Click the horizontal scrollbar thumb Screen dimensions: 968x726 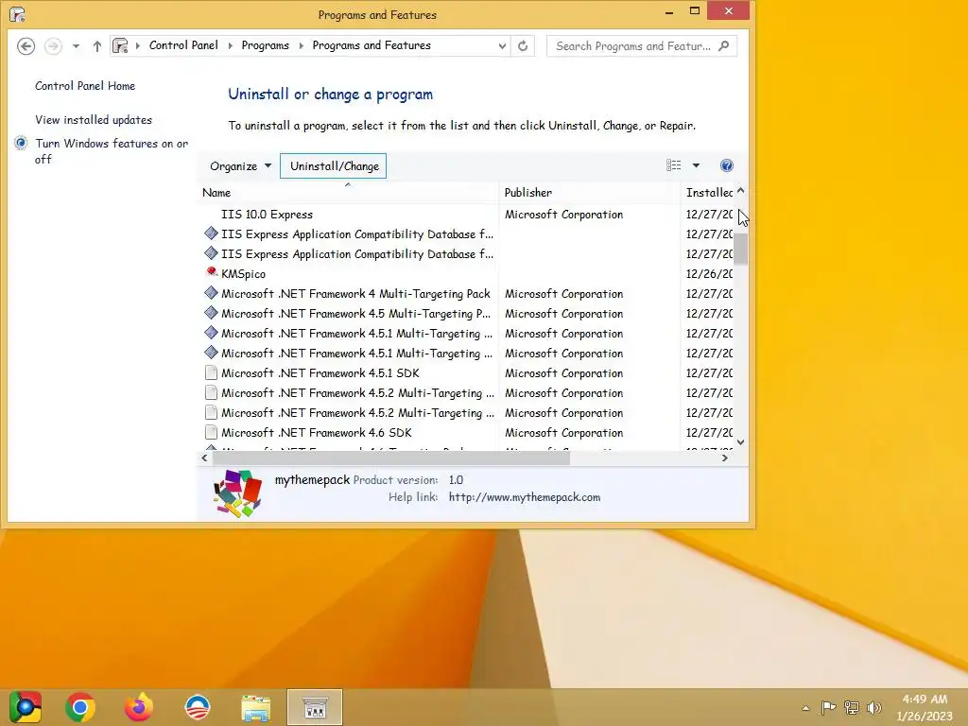pyautogui.click(x=390, y=458)
